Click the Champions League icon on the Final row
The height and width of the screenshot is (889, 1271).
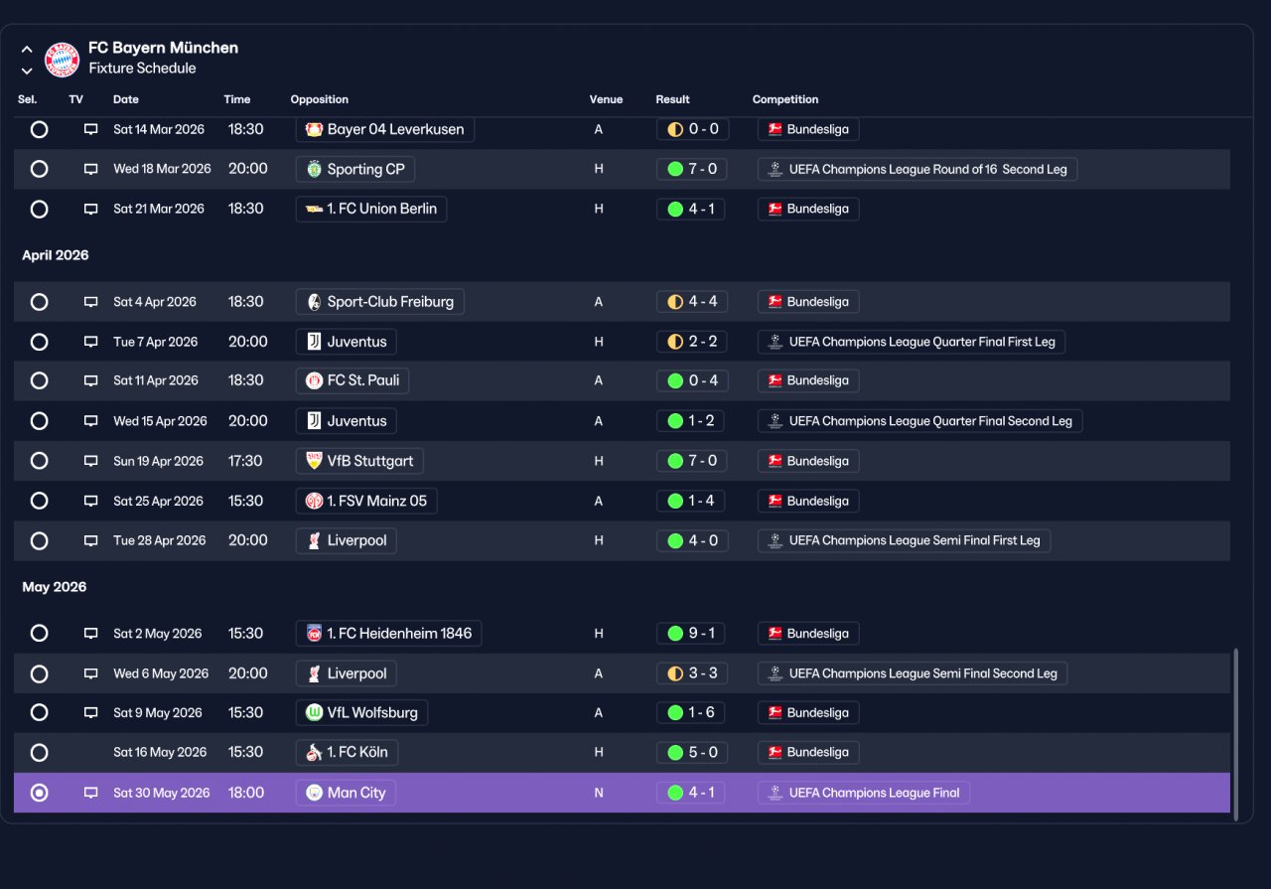pyautogui.click(x=776, y=793)
